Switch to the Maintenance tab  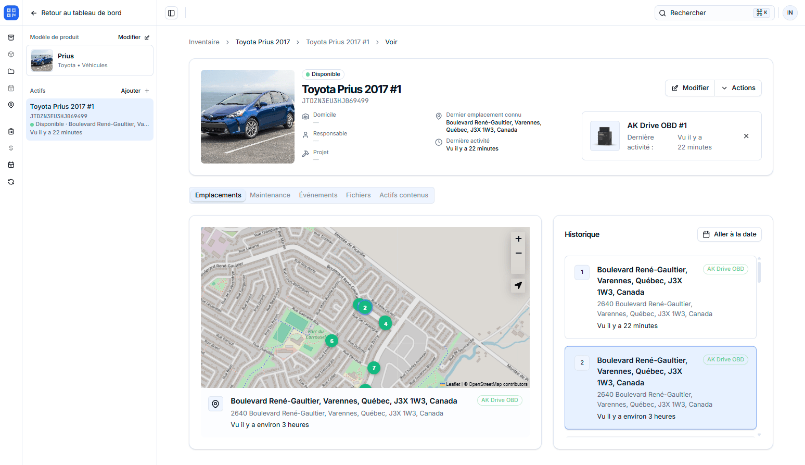click(270, 195)
